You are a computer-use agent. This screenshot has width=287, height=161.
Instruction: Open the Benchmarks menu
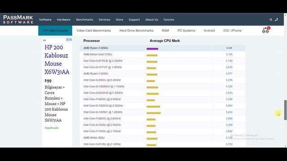click(85, 20)
